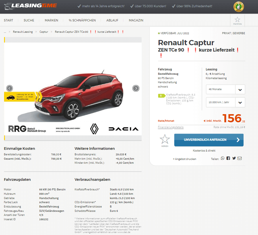Open the 48 Monate duration dropdown
The image size is (258, 235).
225,89
